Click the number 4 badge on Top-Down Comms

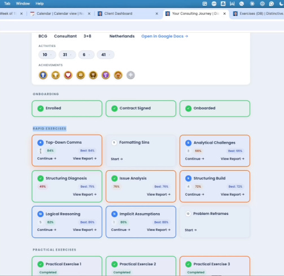(x=40, y=143)
